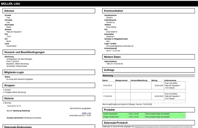The height and width of the screenshot is (128, 198).
Task: Click the green eckiger Knopf braun row
Action: [x=144, y=117]
